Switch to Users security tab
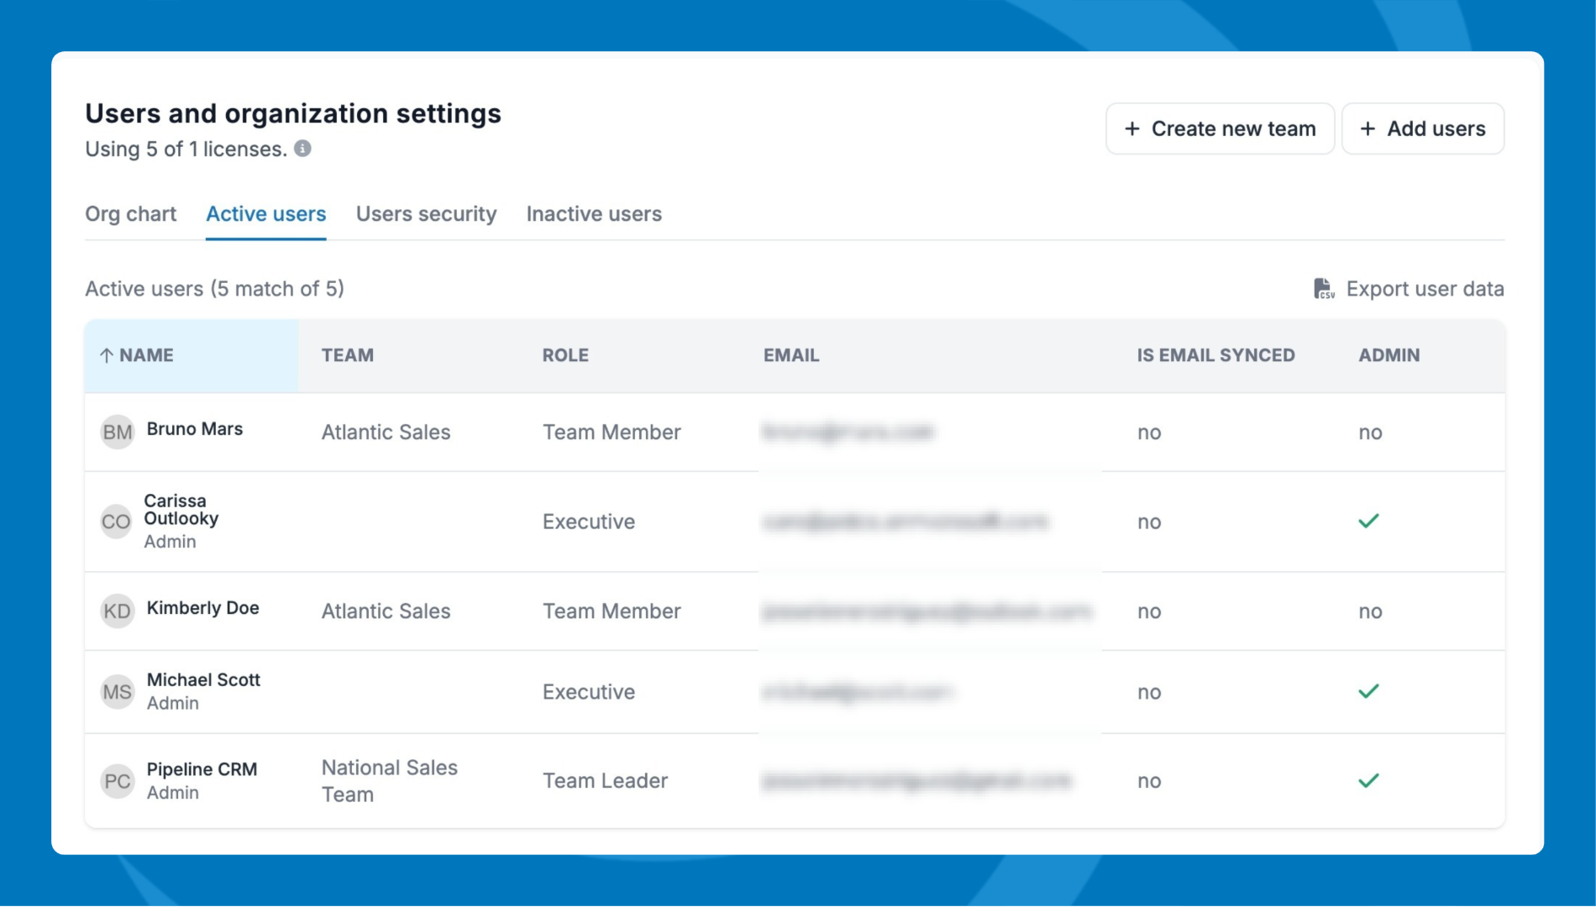The image size is (1596, 907). (426, 214)
